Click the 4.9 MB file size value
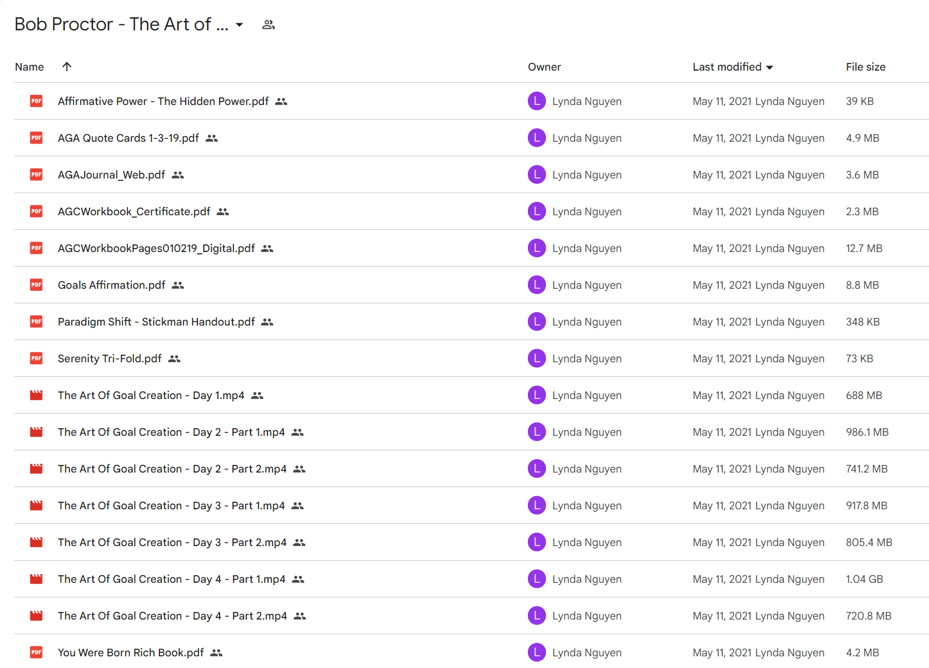The width and height of the screenshot is (929, 668). pyautogui.click(x=862, y=138)
